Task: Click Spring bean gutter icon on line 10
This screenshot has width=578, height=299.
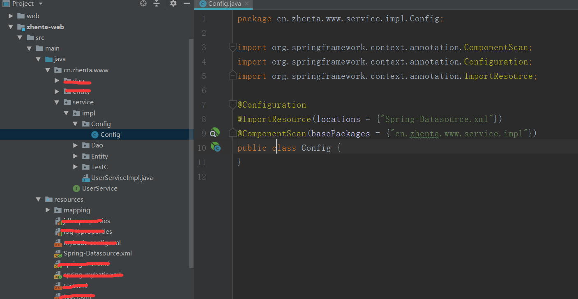Action: click(x=215, y=147)
